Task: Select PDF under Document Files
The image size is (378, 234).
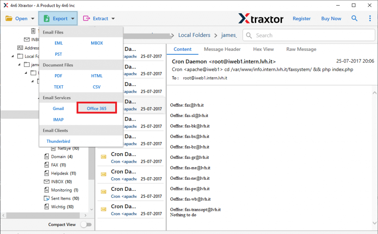Action: (x=58, y=76)
